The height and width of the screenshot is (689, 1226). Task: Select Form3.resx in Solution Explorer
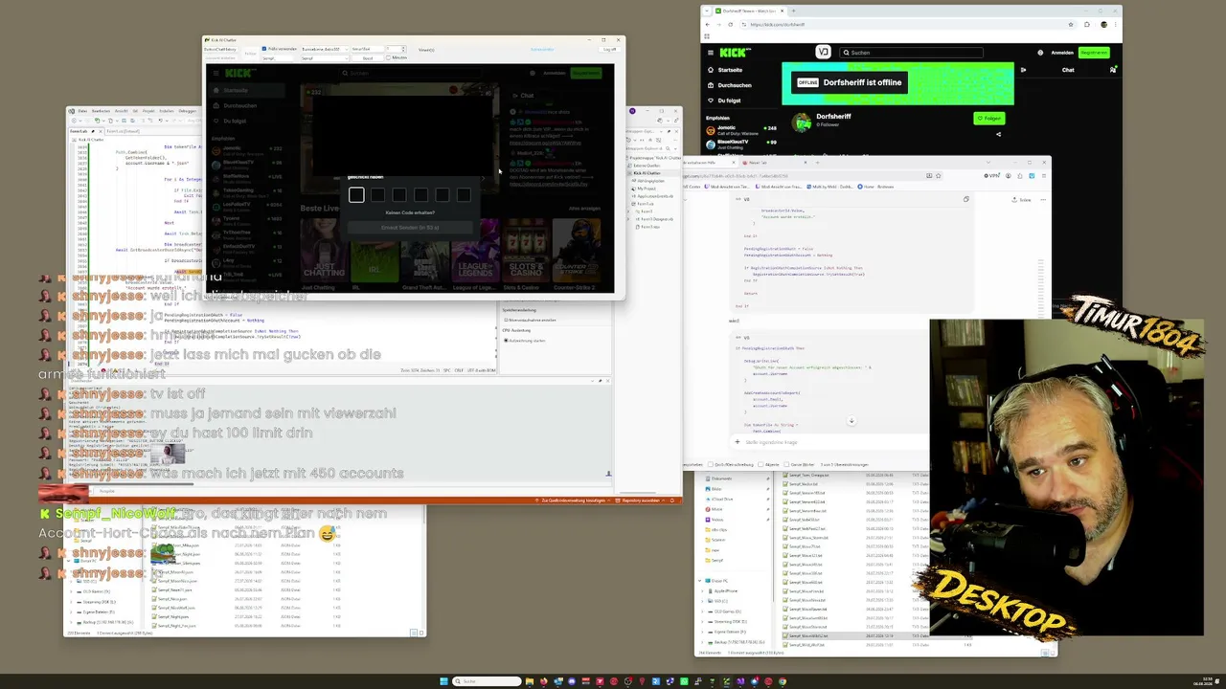click(650, 227)
